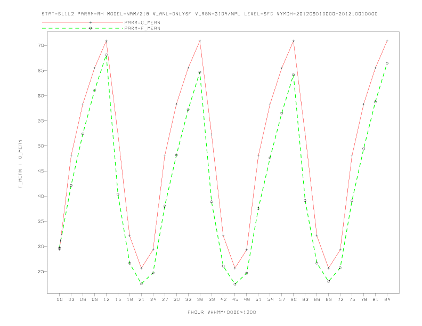Click the x-axis tick label 63
The height and width of the screenshot is (326, 422).
coord(305,299)
